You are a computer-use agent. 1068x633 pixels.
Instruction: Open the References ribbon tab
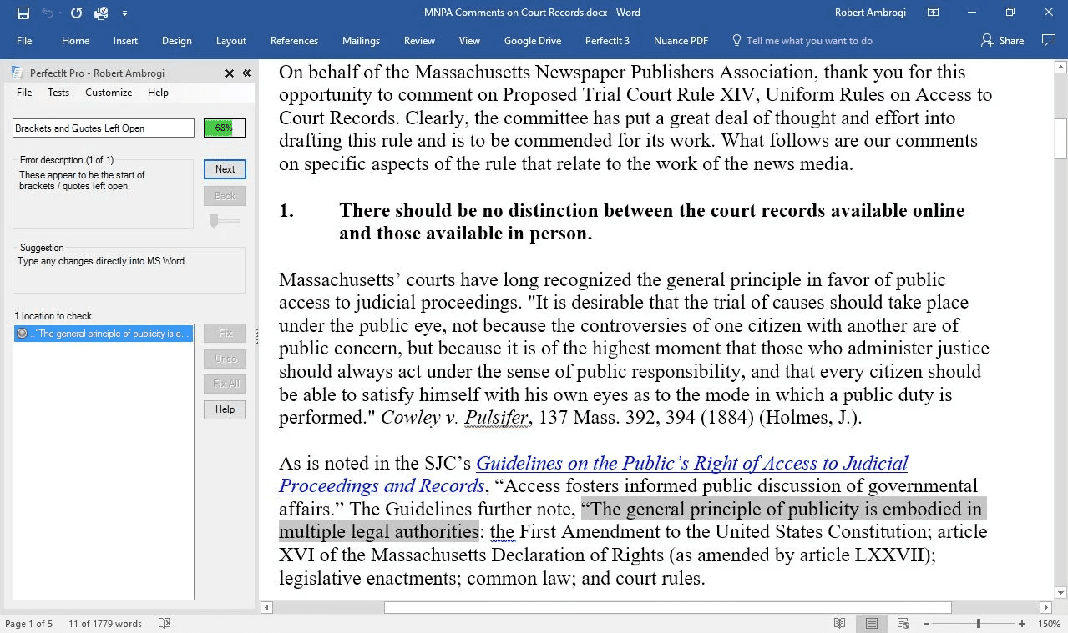(294, 40)
